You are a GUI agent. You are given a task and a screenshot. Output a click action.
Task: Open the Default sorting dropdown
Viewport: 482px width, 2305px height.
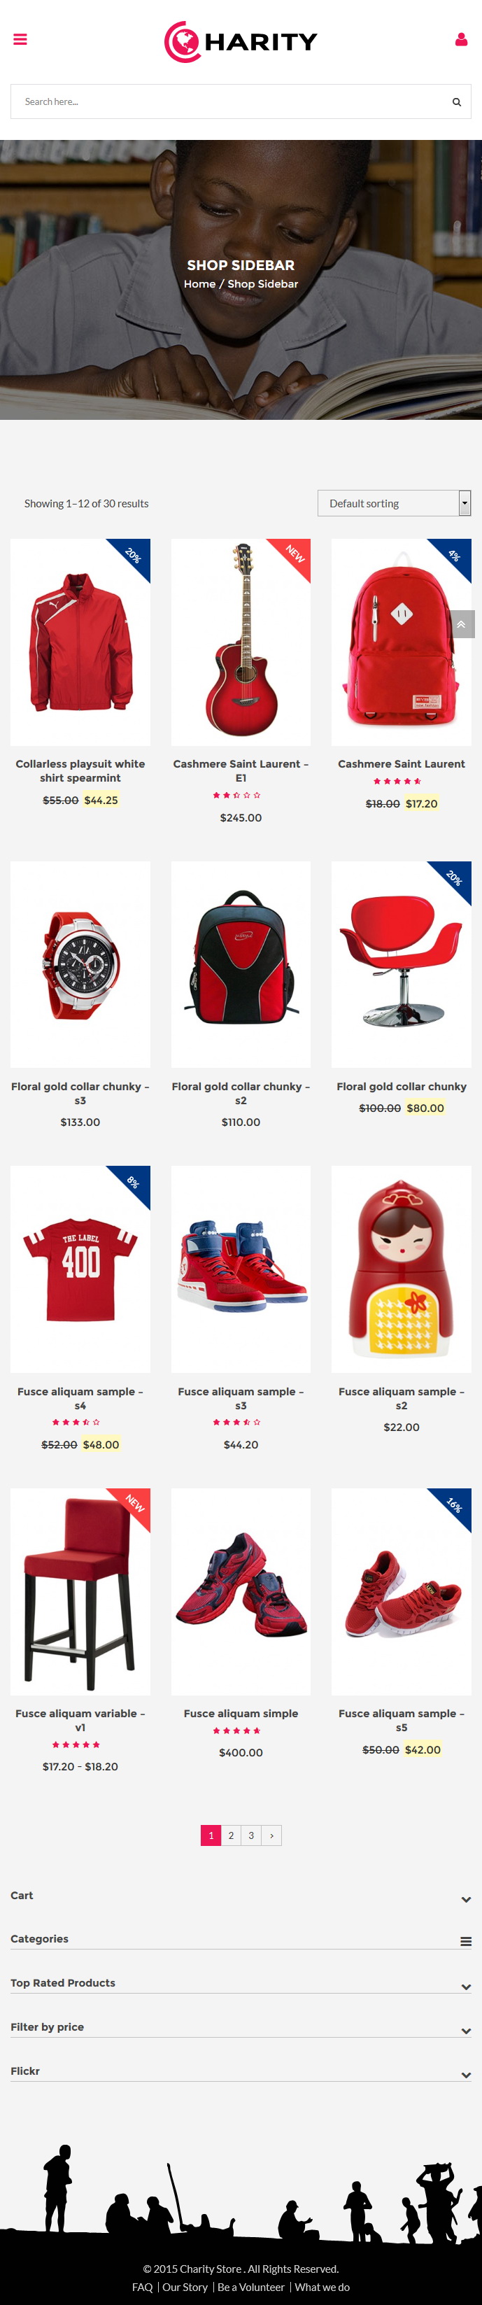[x=395, y=503]
